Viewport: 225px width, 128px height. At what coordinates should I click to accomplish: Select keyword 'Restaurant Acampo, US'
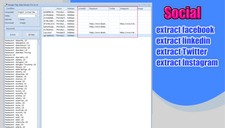pyautogui.click(x=15, y=79)
